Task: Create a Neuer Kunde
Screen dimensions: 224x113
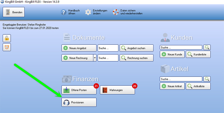Action: [x=172, y=54]
